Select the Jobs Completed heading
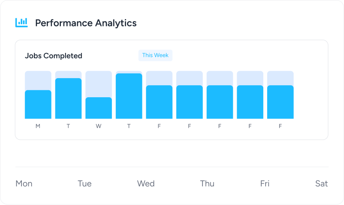The width and height of the screenshot is (344, 205). [53, 56]
